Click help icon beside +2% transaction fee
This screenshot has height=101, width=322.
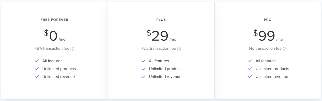(x=179, y=49)
